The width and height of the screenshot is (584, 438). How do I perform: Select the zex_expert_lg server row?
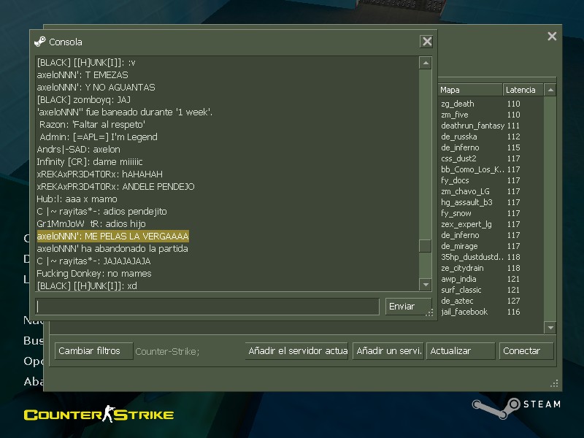tap(491, 224)
